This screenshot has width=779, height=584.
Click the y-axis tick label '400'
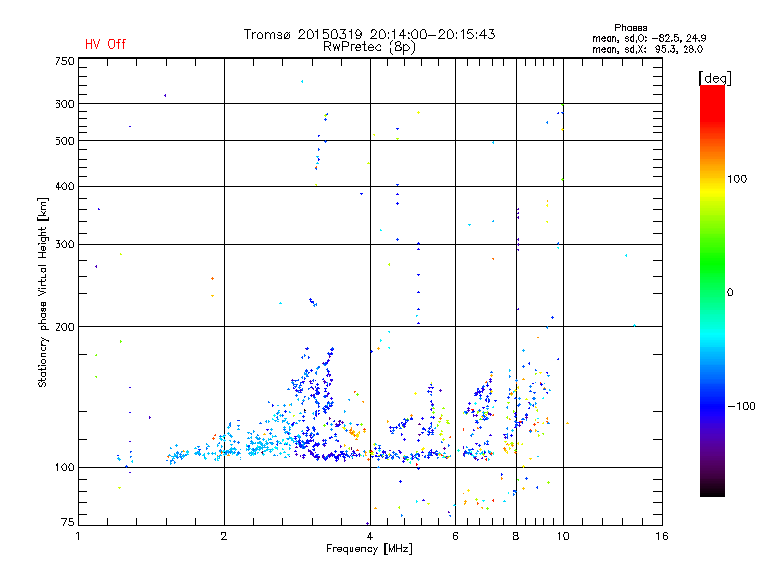click(x=64, y=186)
